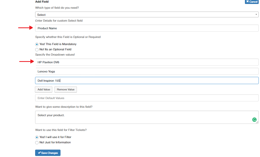Screen dimensions: 260x157
Task: Click the HP Pavilion DV6 value field
Action: [147, 62]
